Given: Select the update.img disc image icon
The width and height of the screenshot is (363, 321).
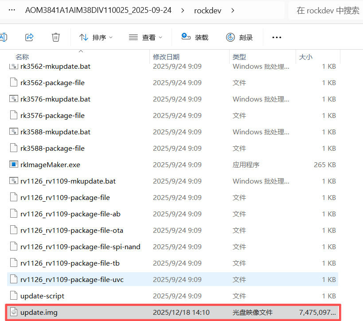Looking at the screenshot, I should pyautogui.click(x=14, y=312).
